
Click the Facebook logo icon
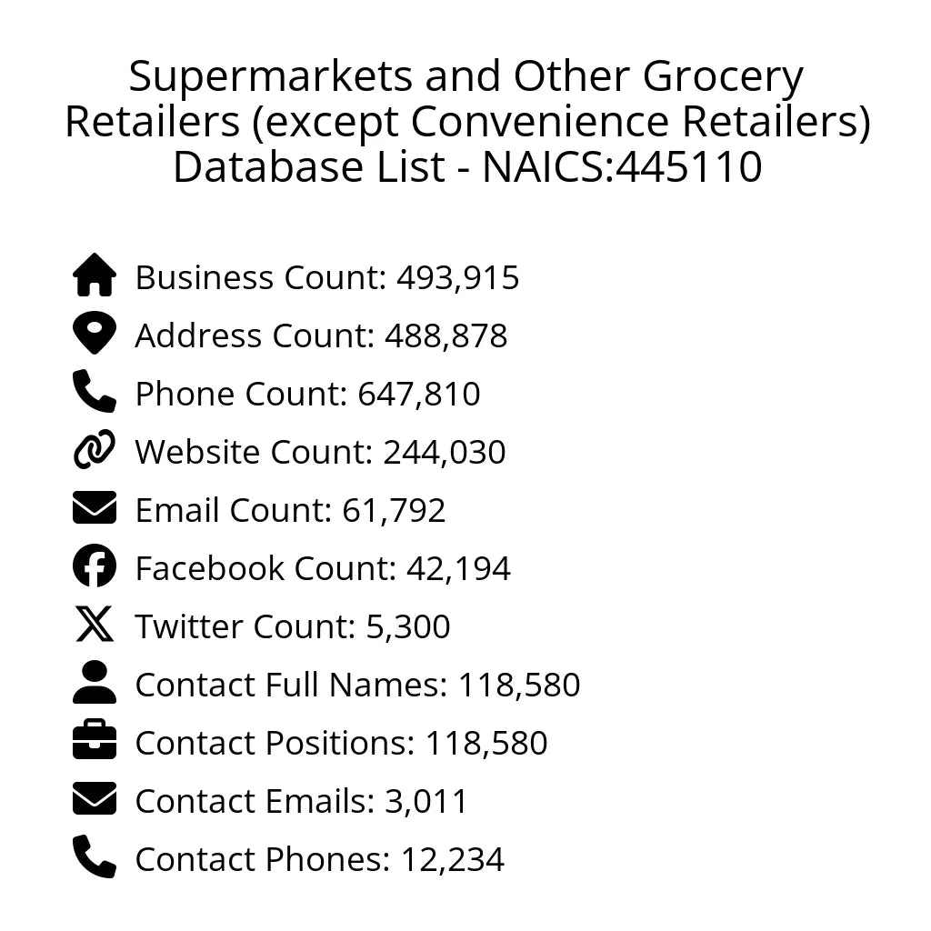coord(95,566)
